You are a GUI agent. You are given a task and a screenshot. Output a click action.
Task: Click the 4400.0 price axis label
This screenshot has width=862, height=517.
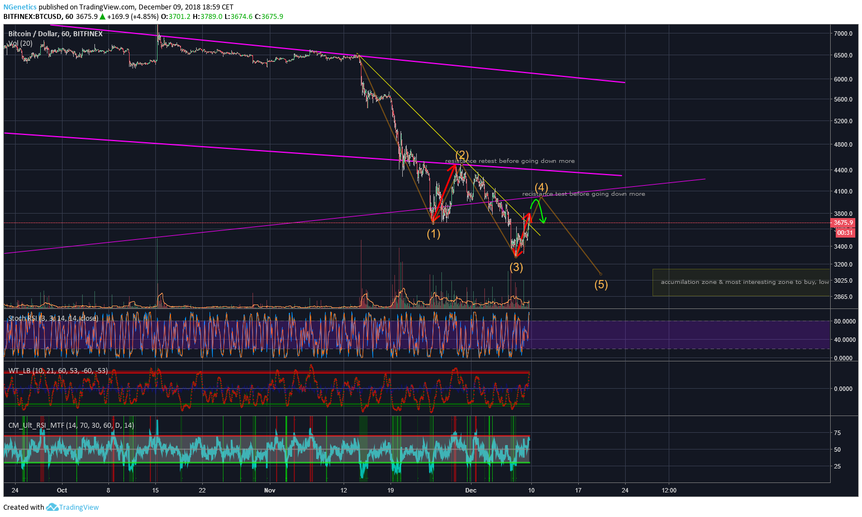coord(843,170)
